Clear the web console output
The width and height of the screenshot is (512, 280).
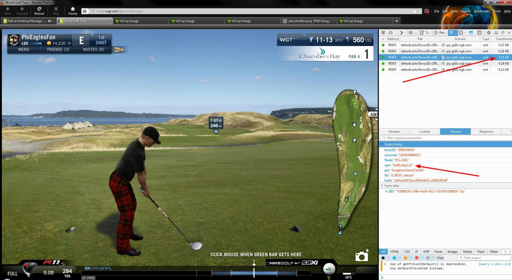(x=440, y=258)
